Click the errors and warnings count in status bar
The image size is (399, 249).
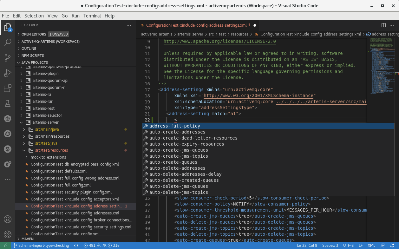(x=101, y=246)
